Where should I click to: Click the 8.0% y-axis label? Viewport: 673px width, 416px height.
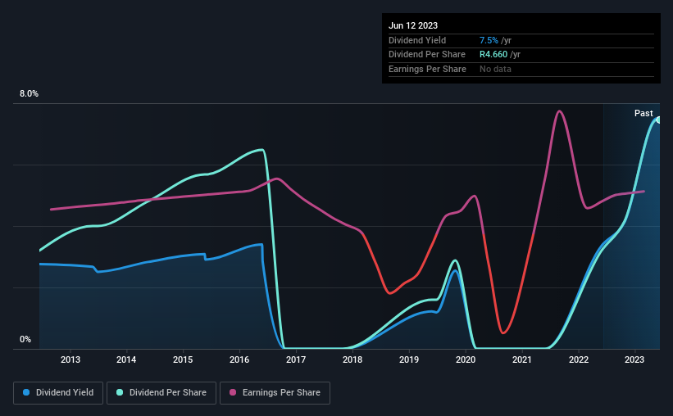click(x=29, y=94)
